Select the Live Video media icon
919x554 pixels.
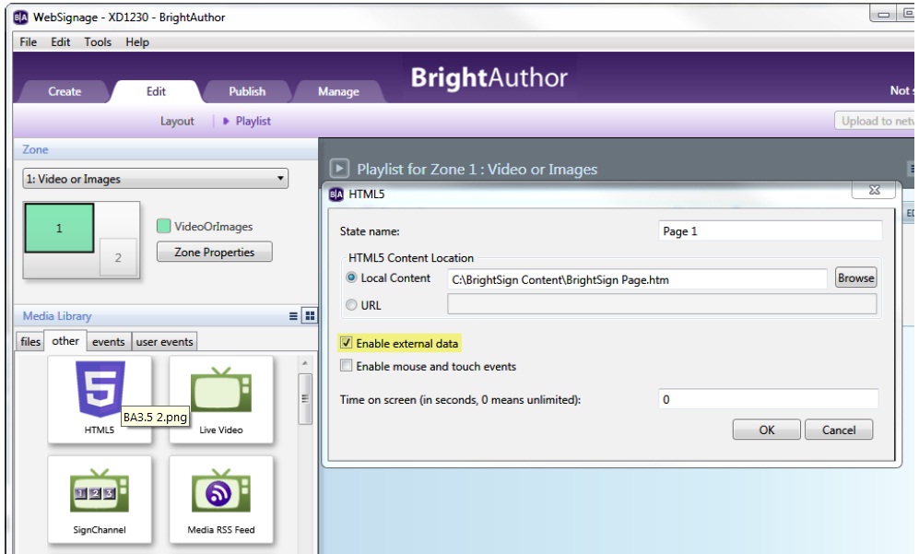(220, 392)
